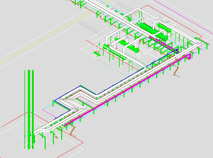Image resolution: width=213 pixels, height=158 pixels.
Task: Click the small green equipment left of vessels
Action: [97, 53]
